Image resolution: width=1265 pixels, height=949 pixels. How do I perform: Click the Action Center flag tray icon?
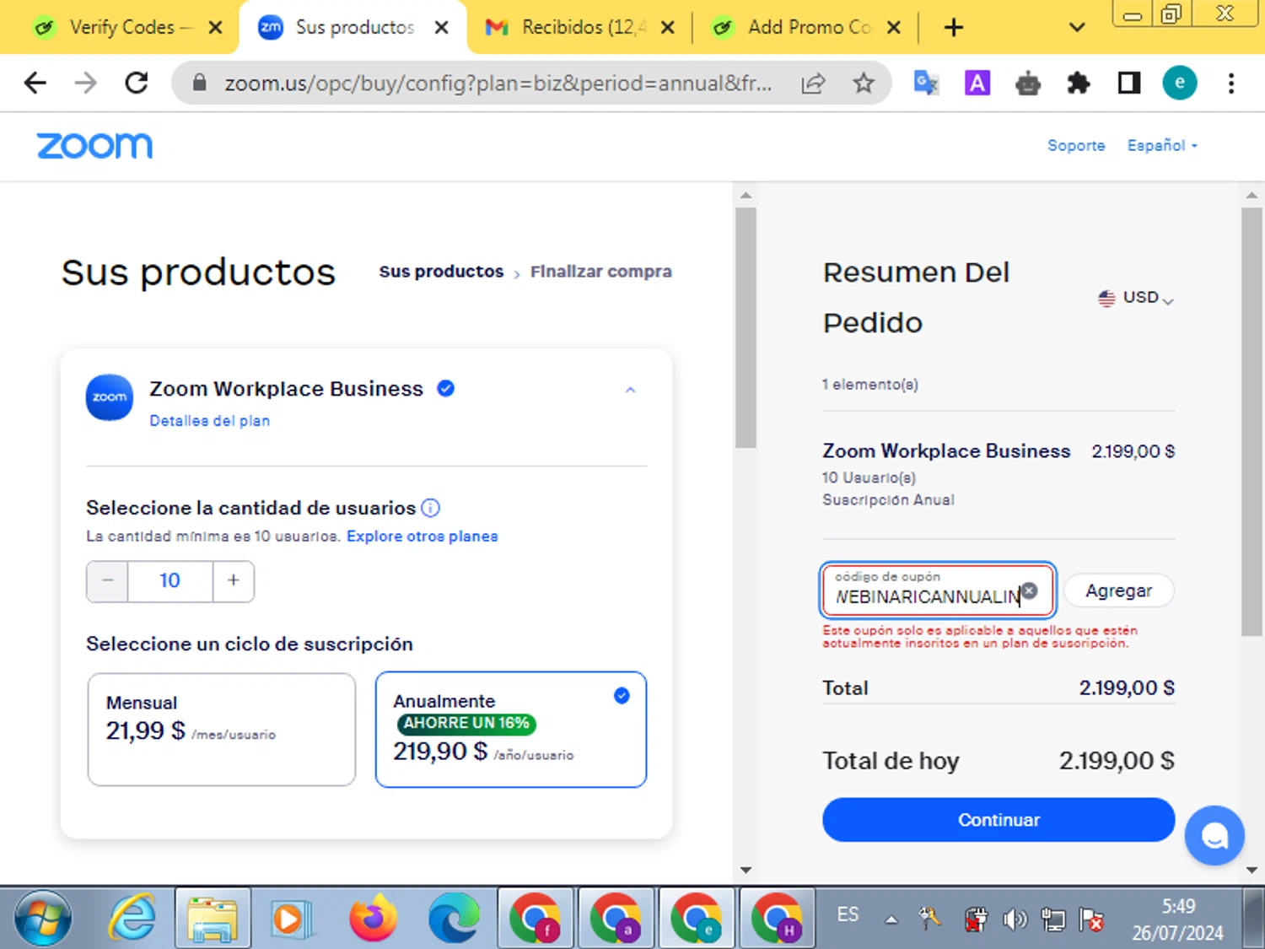pyautogui.click(x=1092, y=919)
